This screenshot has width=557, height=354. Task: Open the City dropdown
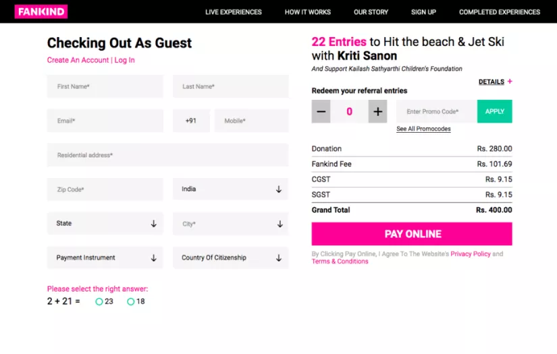pyautogui.click(x=230, y=223)
